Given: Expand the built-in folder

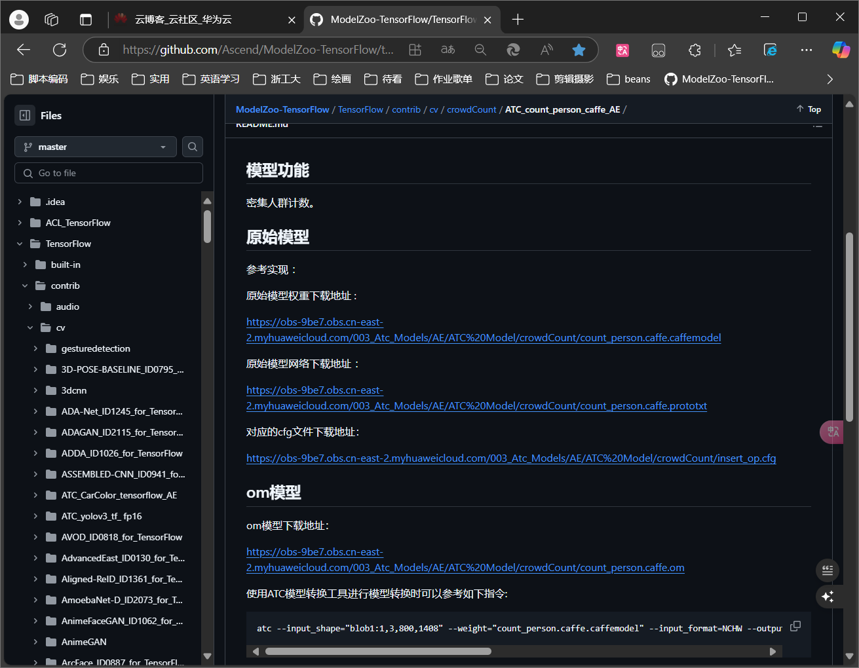Looking at the screenshot, I should (x=25, y=265).
